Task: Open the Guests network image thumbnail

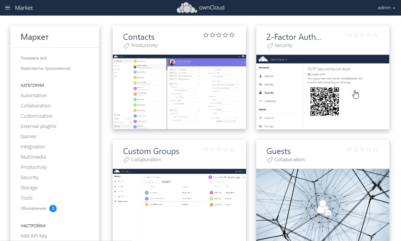Action: point(323,205)
